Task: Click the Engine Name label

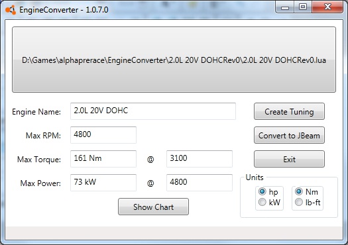Action: pyautogui.click(x=36, y=112)
